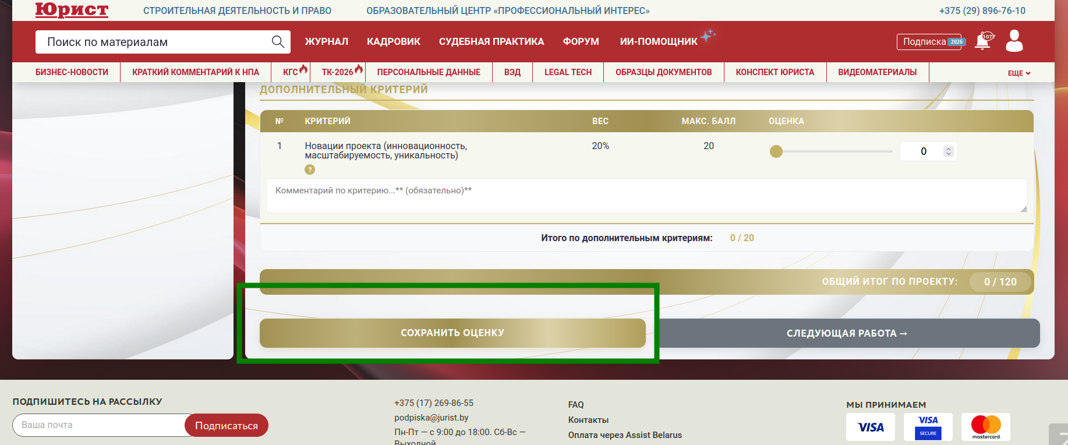1068x445 pixels.
Task: Click the Юрист logo
Action: (x=72, y=10)
